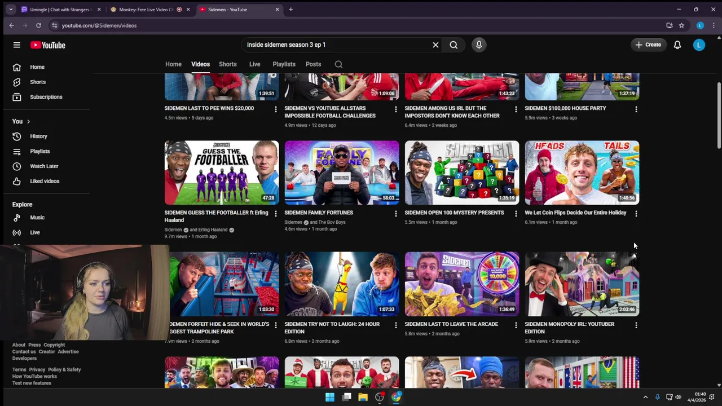Switch to the channel Playlists tab
Screen dimensions: 722x406
(x=284, y=64)
